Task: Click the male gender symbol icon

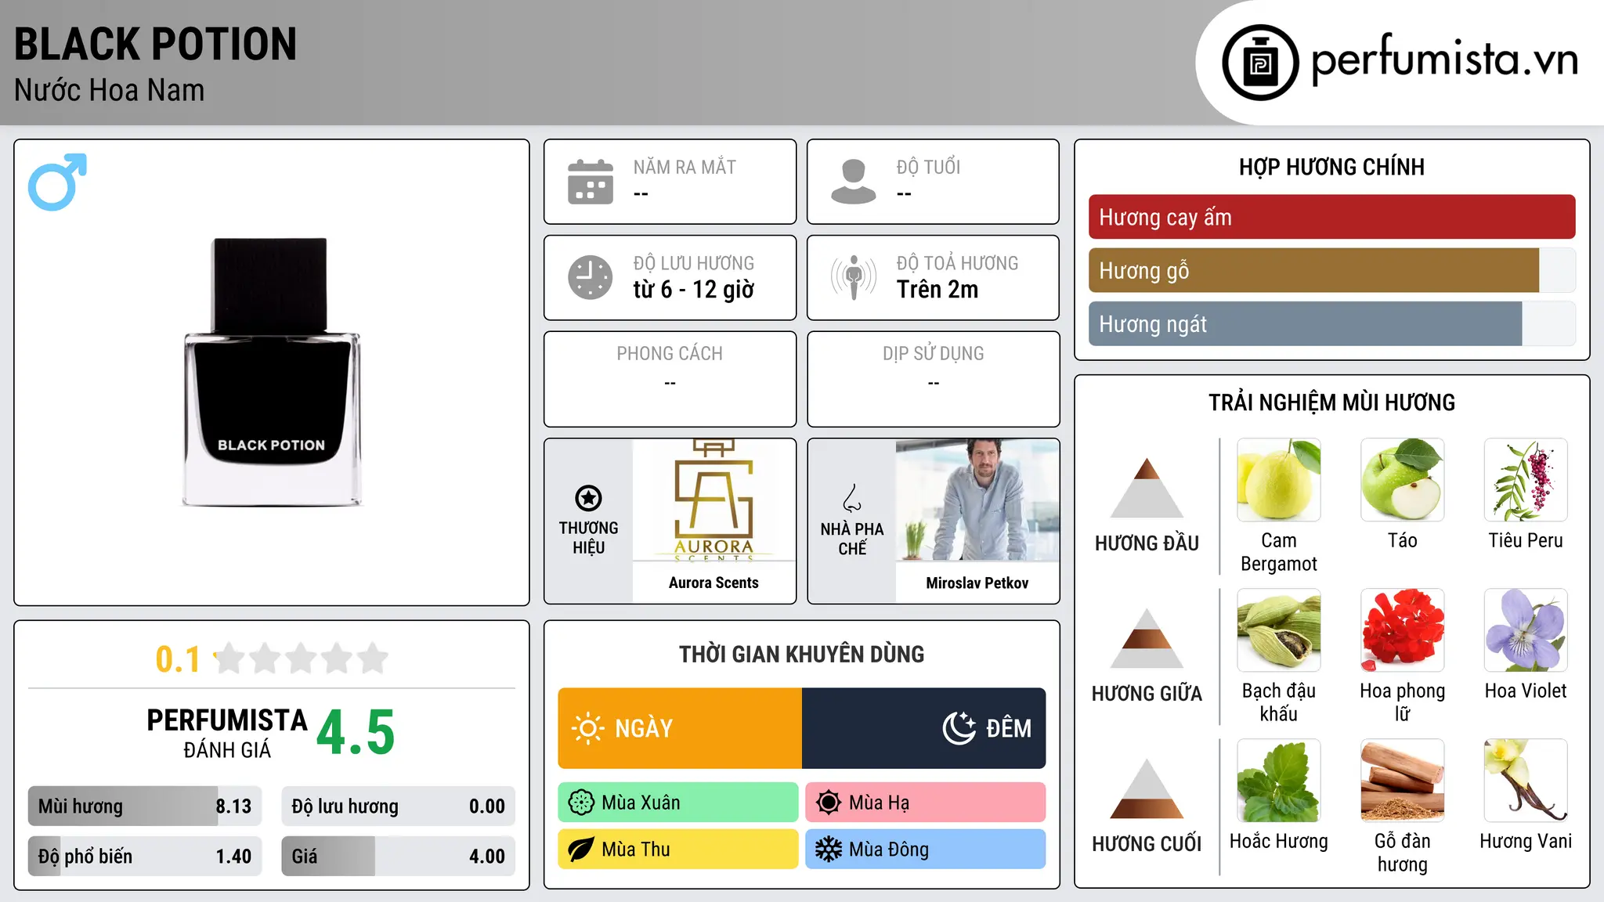Action: point(57,182)
